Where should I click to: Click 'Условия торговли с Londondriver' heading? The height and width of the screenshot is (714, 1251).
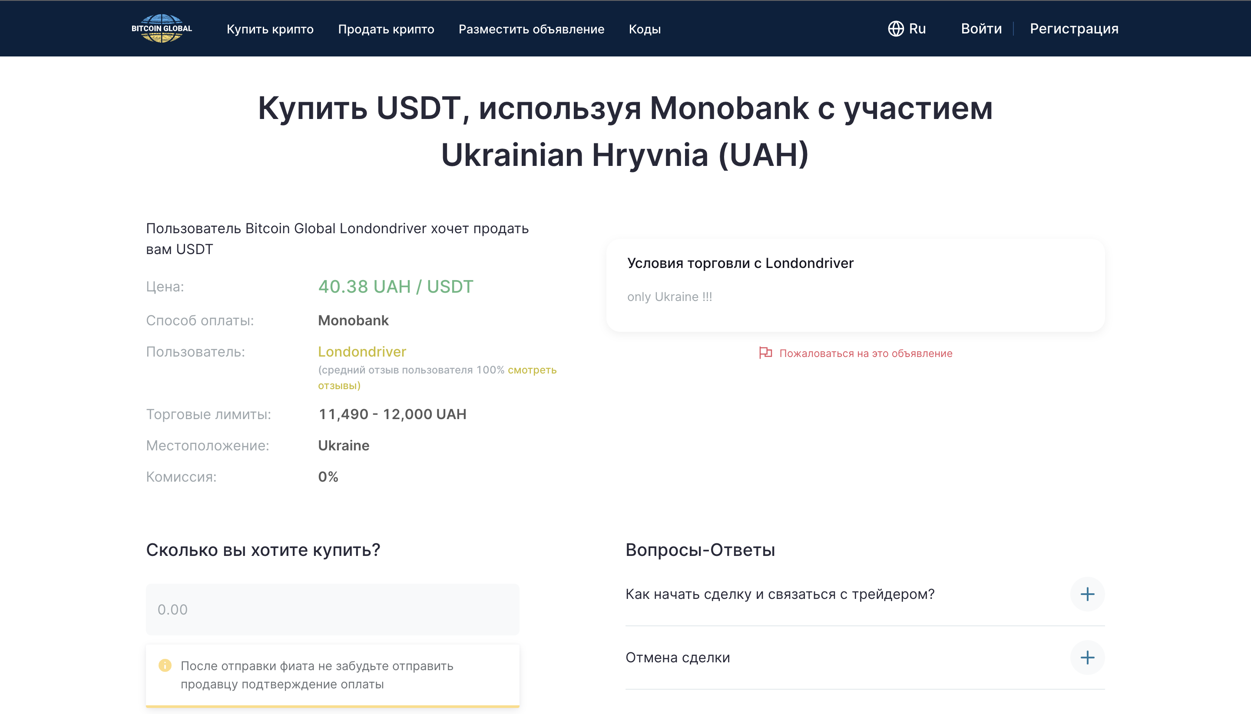(740, 263)
